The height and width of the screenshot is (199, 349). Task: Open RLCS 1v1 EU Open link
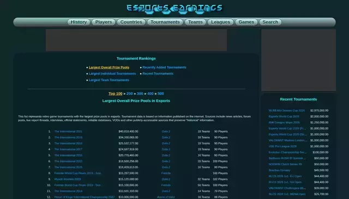285,176
